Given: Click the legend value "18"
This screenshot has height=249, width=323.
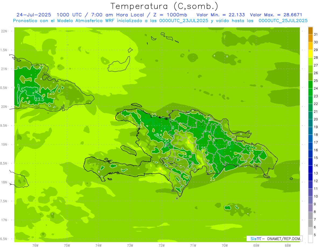Looking at the screenshot, I should (316, 135).
